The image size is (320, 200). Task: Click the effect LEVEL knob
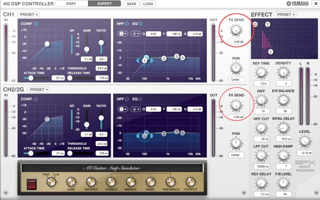[x=305, y=142]
